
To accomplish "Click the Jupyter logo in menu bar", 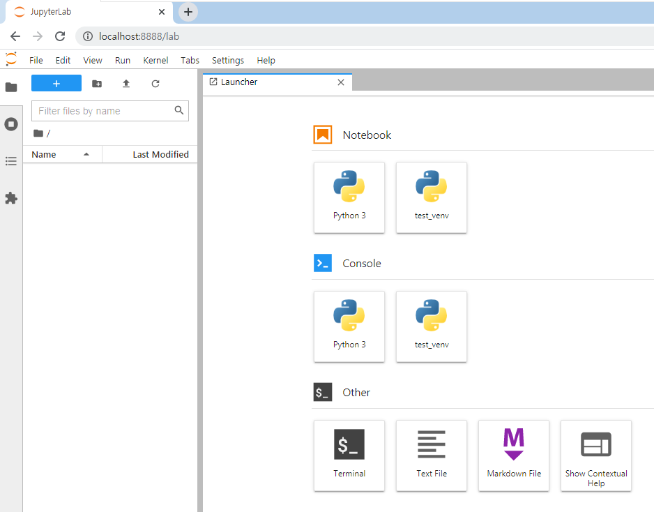I will pos(11,59).
